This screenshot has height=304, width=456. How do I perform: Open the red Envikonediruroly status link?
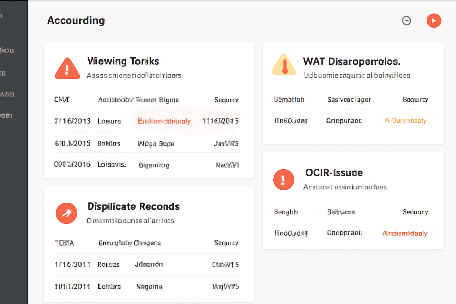(x=164, y=121)
